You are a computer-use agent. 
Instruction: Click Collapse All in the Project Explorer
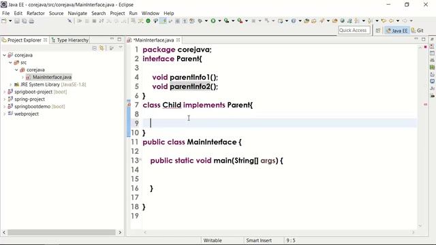[95, 48]
